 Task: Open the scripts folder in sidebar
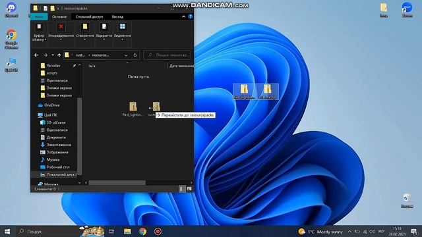[x=52, y=73]
